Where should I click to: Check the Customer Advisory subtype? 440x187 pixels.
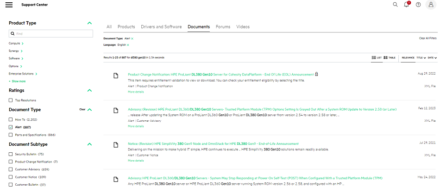pyautogui.click(x=11, y=169)
